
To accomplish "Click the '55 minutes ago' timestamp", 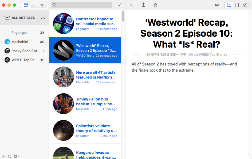I will 106,82.
